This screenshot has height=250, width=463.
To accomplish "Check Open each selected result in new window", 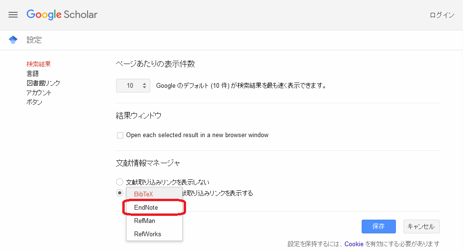I will 120,136.
